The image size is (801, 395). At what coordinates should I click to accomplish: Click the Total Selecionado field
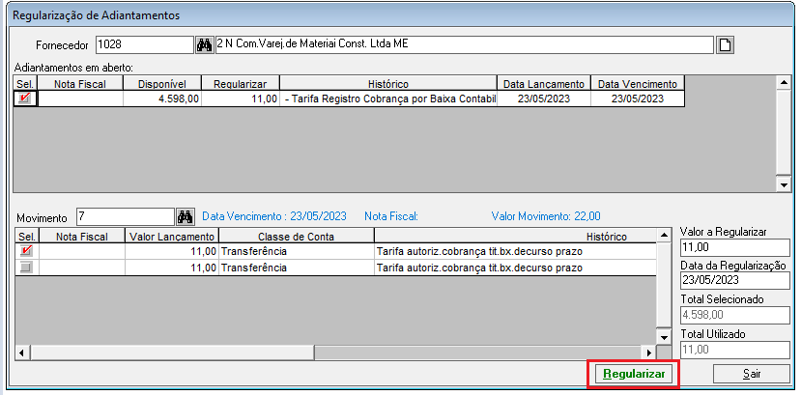pyautogui.click(x=735, y=315)
